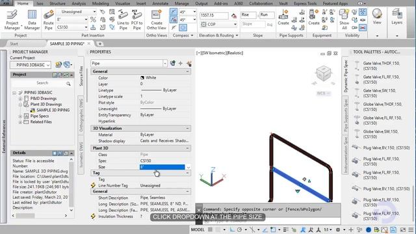Viewport: 416px width, 234px height.
Task: Open the Pipe Supports Spec palette tab
Action: (x=345, y=115)
